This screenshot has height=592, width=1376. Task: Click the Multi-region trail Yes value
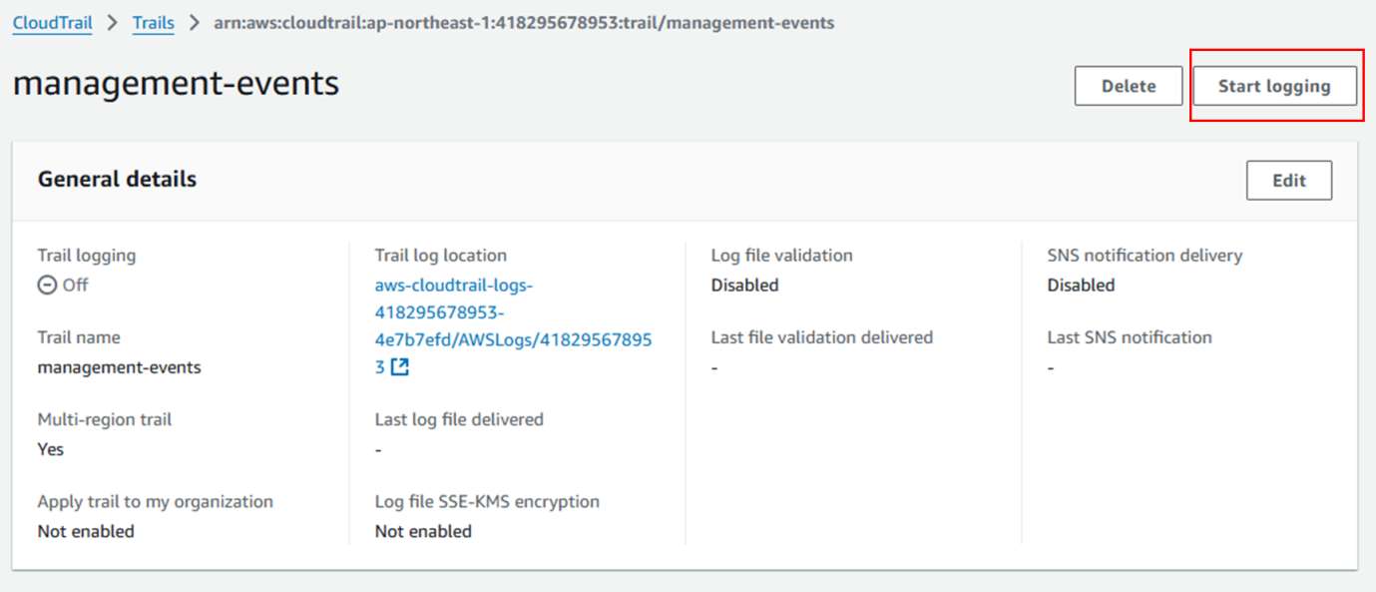(51, 449)
